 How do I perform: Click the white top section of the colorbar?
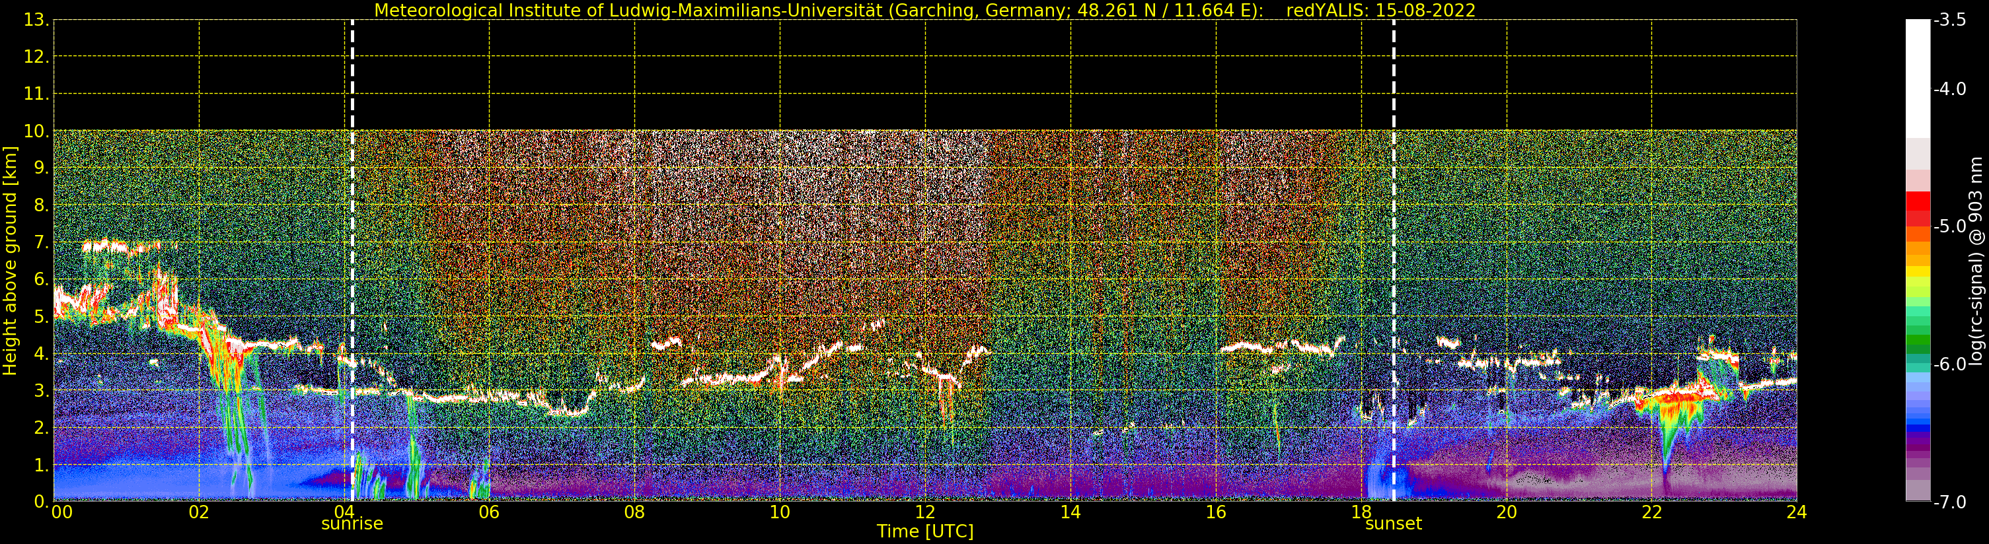(1918, 79)
